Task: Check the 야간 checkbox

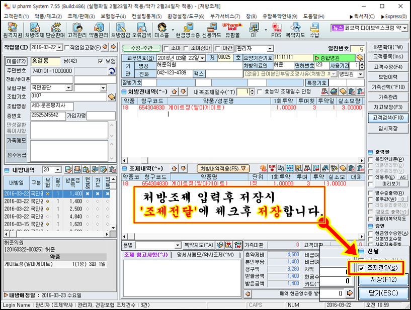Action: pos(210,49)
